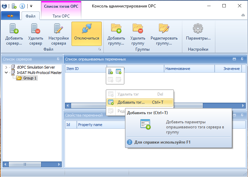This screenshot has height=177, width=248.
Task: Pin the Список опрашиваемых переменных panel
Action: pos(242,59)
